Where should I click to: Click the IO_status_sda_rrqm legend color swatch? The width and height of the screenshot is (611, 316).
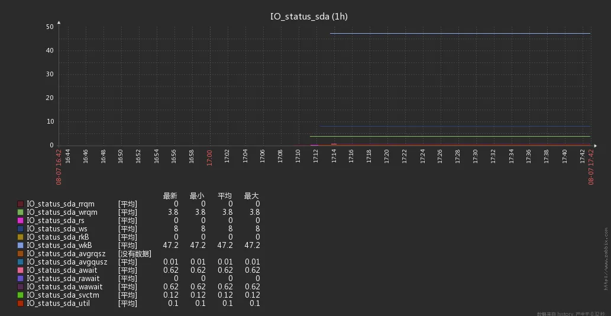[x=20, y=204]
